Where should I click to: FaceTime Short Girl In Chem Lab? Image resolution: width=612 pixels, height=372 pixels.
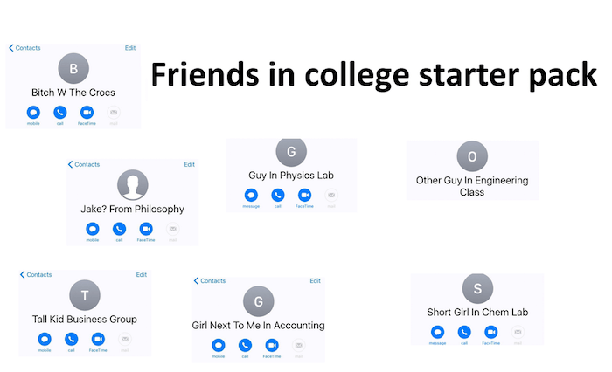491,332
